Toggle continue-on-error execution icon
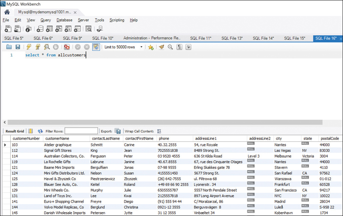The width and height of the screenshot is (343, 216). (67, 47)
